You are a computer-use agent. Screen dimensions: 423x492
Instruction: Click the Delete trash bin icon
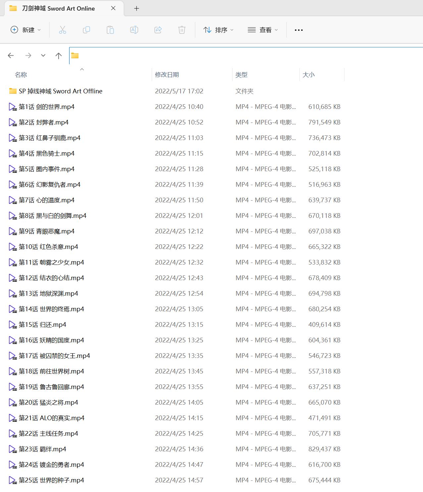point(182,30)
